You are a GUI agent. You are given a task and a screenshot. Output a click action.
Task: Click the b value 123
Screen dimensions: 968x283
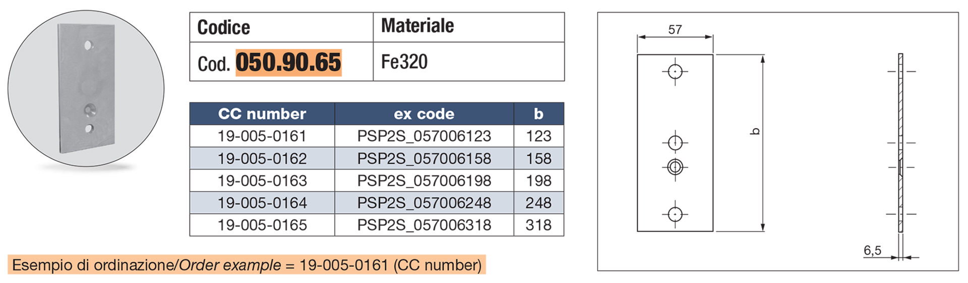pyautogui.click(x=539, y=136)
